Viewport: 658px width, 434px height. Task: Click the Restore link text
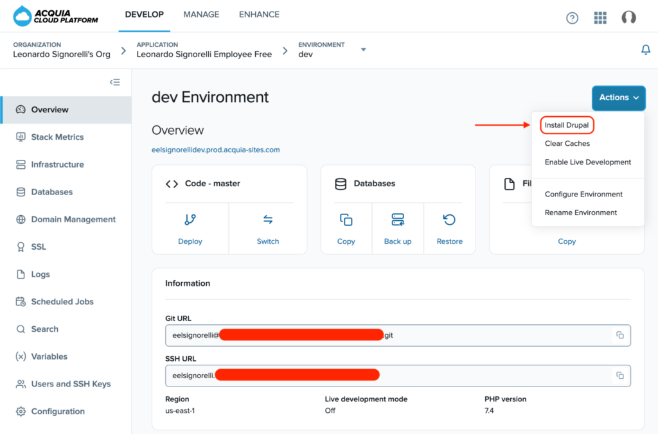[449, 241]
